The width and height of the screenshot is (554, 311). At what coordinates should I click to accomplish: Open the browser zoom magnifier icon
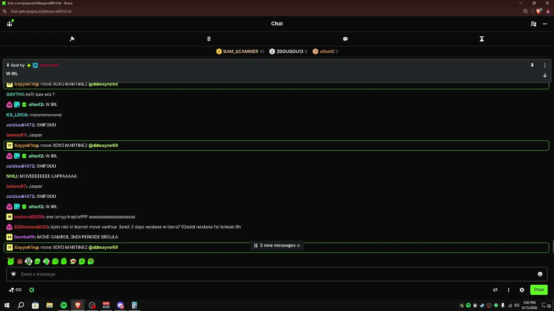525,11
